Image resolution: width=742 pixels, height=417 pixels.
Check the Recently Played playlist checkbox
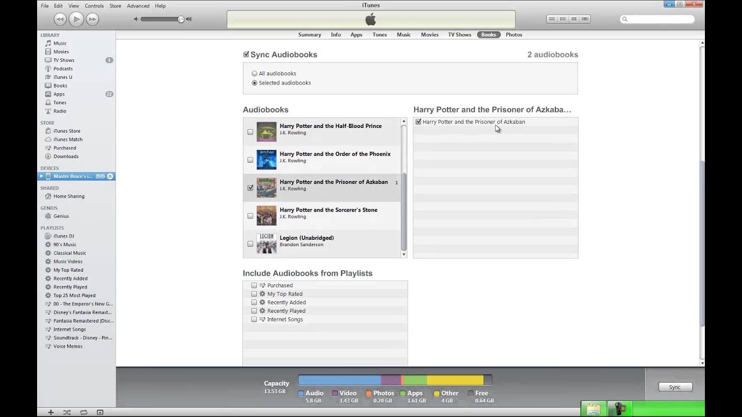[x=254, y=311]
